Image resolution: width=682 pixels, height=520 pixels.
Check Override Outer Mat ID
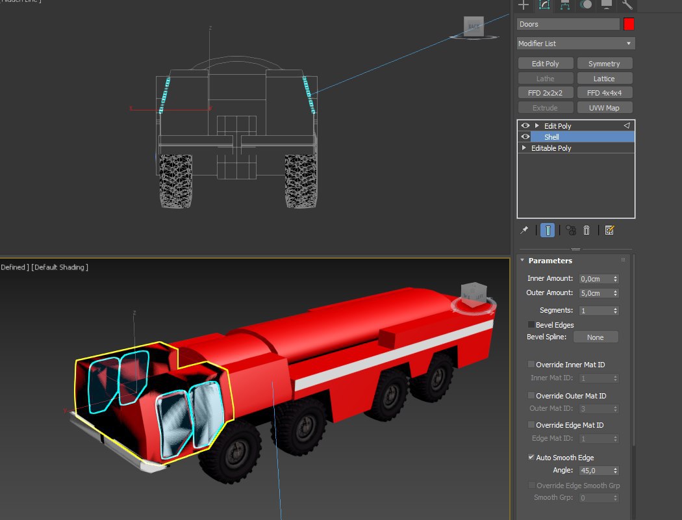531,395
